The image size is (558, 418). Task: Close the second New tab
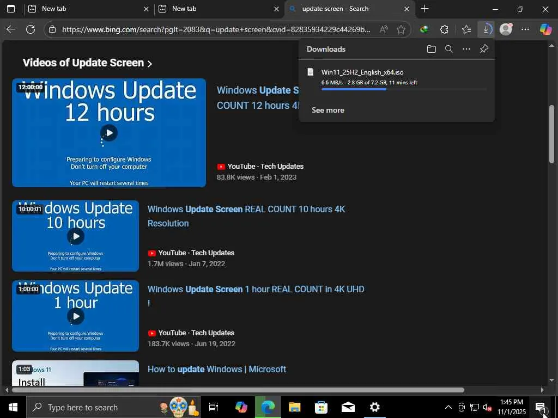(x=276, y=9)
